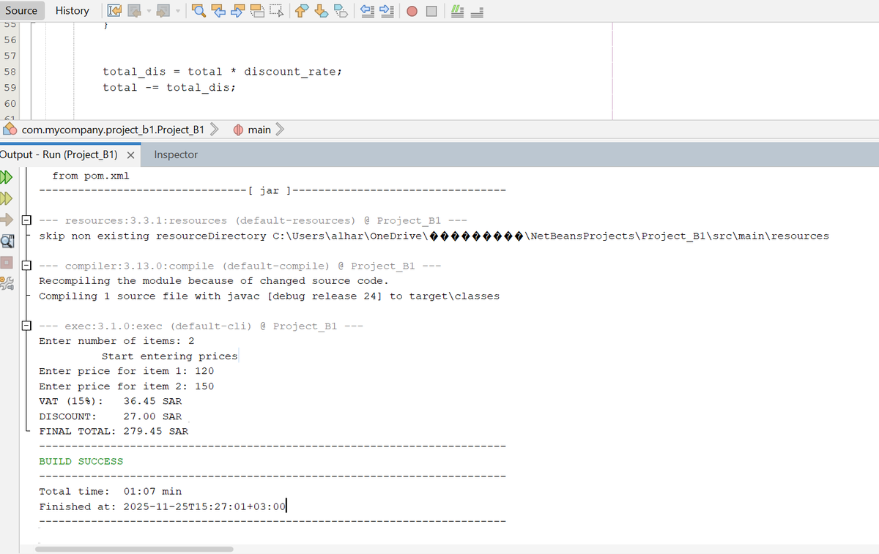Collapse exec:3.1.0:exec output section
Image resolution: width=879 pixels, height=554 pixels.
click(x=26, y=326)
